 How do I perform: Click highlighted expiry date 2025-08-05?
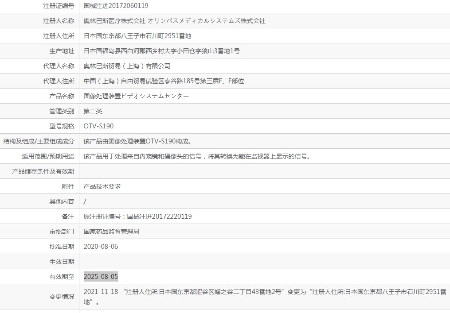point(101,277)
